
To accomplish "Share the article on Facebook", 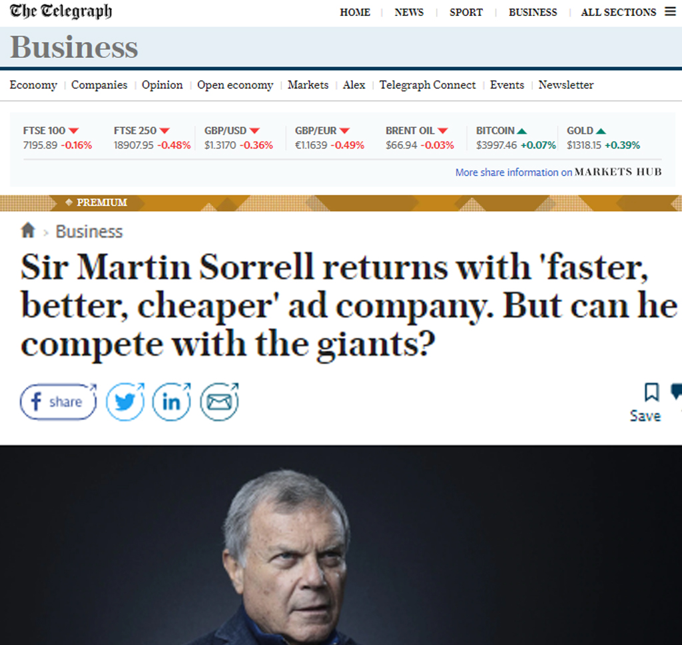I will click(x=58, y=402).
